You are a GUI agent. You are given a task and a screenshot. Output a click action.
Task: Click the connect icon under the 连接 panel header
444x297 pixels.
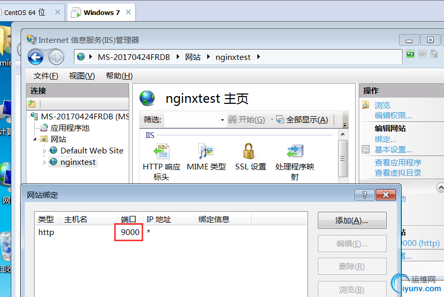pos(32,104)
